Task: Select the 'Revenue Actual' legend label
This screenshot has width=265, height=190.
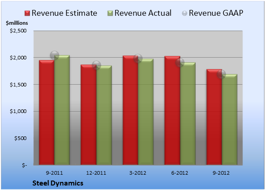Action: click(x=143, y=13)
